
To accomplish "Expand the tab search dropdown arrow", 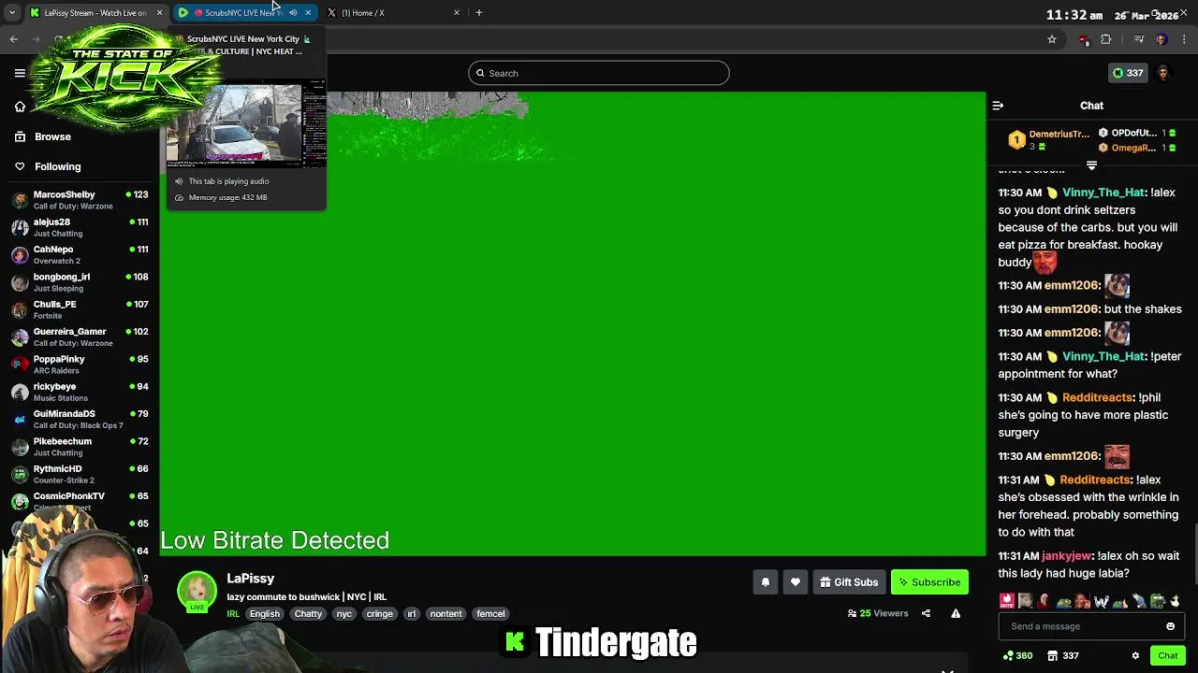I will [x=12, y=13].
